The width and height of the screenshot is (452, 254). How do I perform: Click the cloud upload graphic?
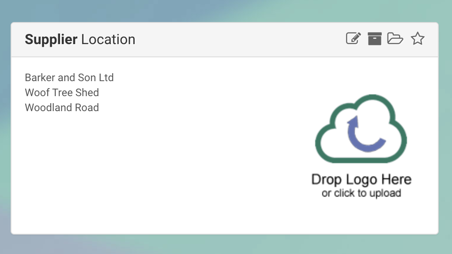pyautogui.click(x=361, y=130)
